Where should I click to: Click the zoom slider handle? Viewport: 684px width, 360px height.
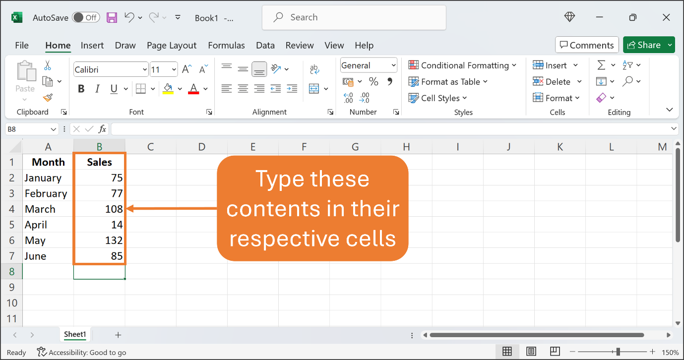[618, 352]
